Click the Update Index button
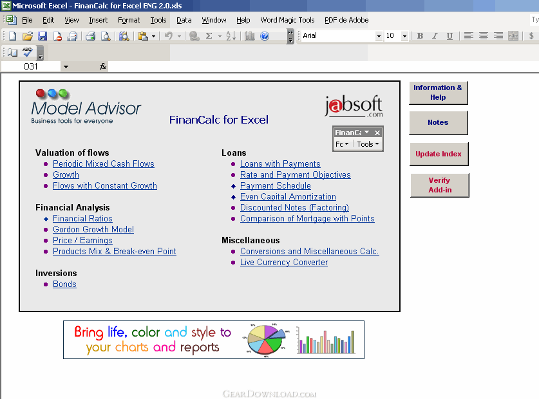 (439, 154)
